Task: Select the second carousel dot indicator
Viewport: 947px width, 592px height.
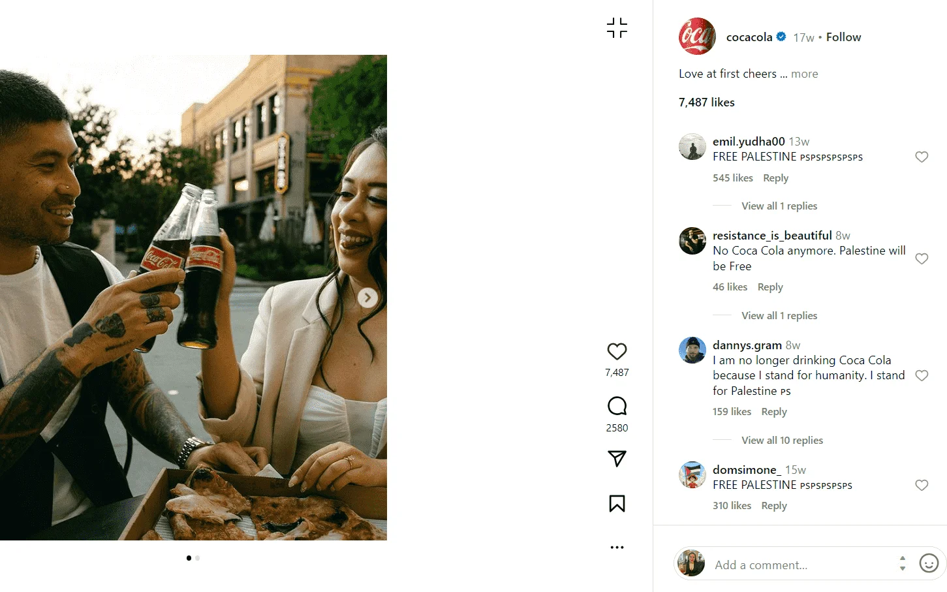Action: (x=198, y=558)
